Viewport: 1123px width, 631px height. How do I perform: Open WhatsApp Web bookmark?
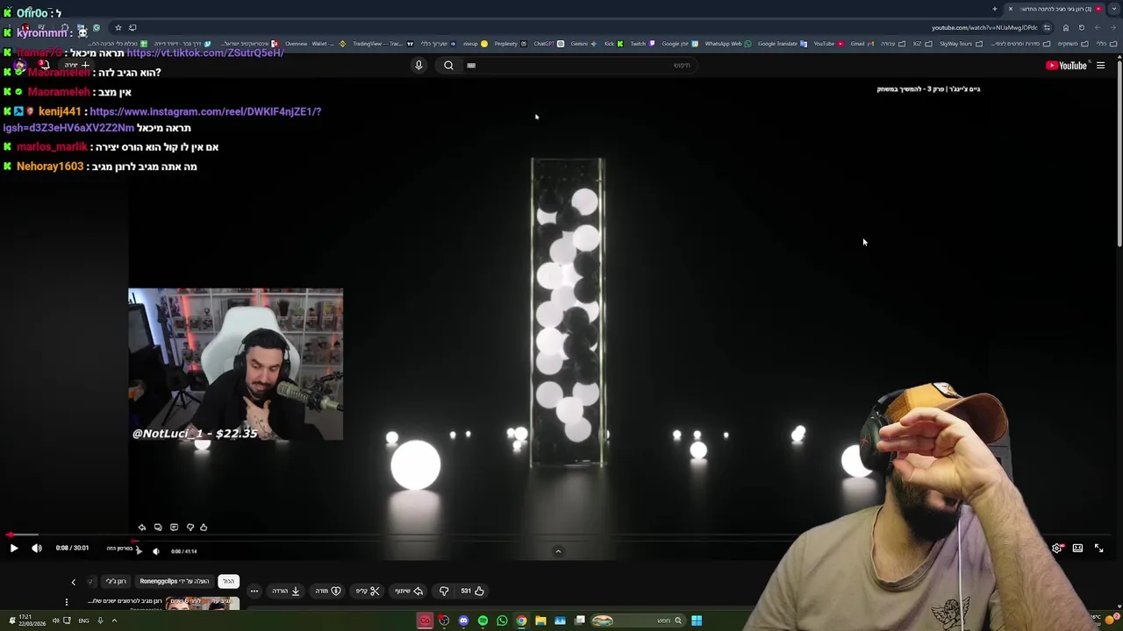point(728,43)
